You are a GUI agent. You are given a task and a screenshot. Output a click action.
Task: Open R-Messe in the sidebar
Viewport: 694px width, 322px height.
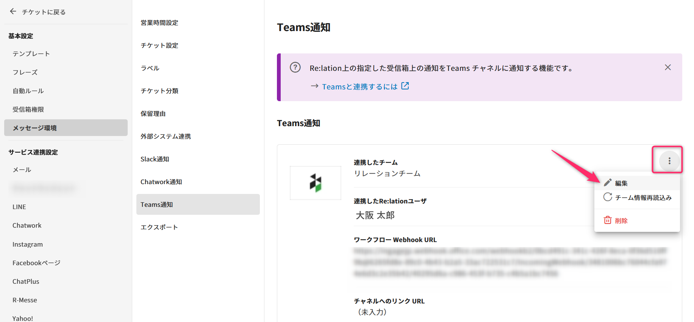[x=25, y=300]
